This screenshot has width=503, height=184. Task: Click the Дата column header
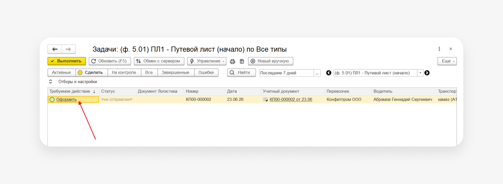(x=243, y=91)
